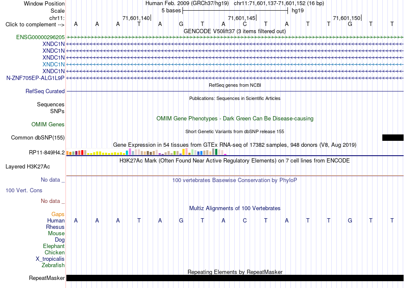404x288 pixels.
Task: Click the black variant block in Common dbSNP track
Action: (393, 137)
